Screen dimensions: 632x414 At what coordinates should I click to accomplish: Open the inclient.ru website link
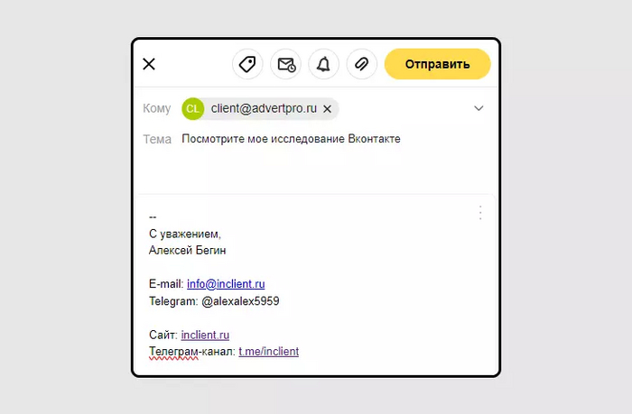(205, 335)
